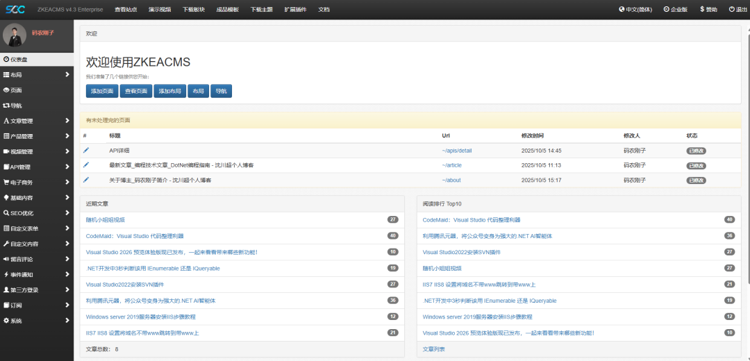The width and height of the screenshot is (750, 361).
Task: Expand the 电子商务 chevron
Action: (x=67, y=182)
